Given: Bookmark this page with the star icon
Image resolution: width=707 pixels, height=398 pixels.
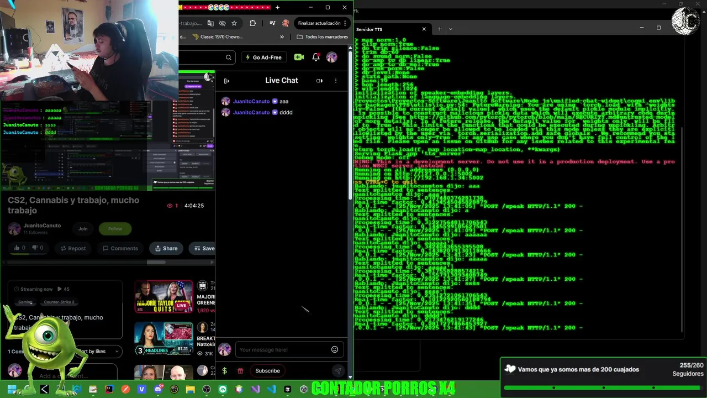Looking at the screenshot, I should pyautogui.click(x=234, y=23).
